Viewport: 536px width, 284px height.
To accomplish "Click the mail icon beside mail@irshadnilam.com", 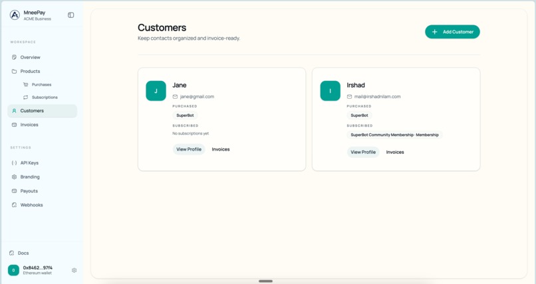I will [349, 96].
